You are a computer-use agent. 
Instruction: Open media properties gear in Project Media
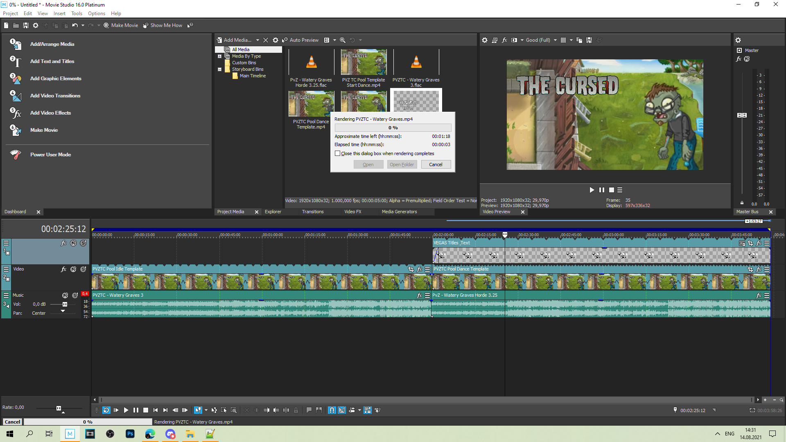pyautogui.click(x=276, y=40)
